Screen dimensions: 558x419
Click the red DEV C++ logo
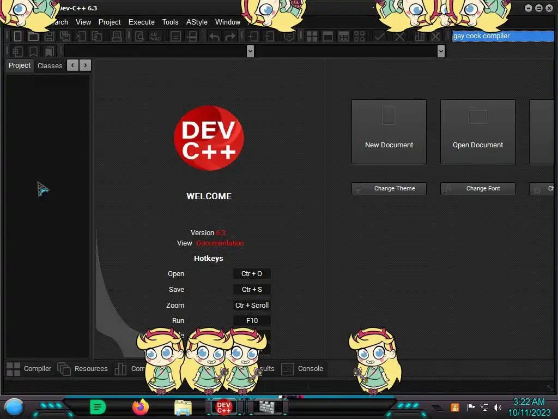(209, 138)
